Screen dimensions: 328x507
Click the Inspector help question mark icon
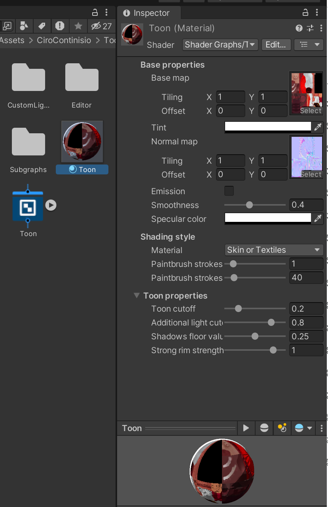click(299, 28)
